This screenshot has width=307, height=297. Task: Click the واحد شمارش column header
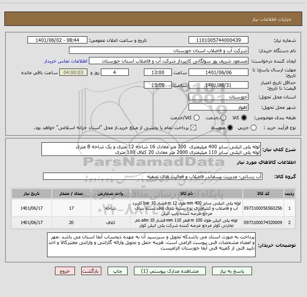click(x=110, y=193)
